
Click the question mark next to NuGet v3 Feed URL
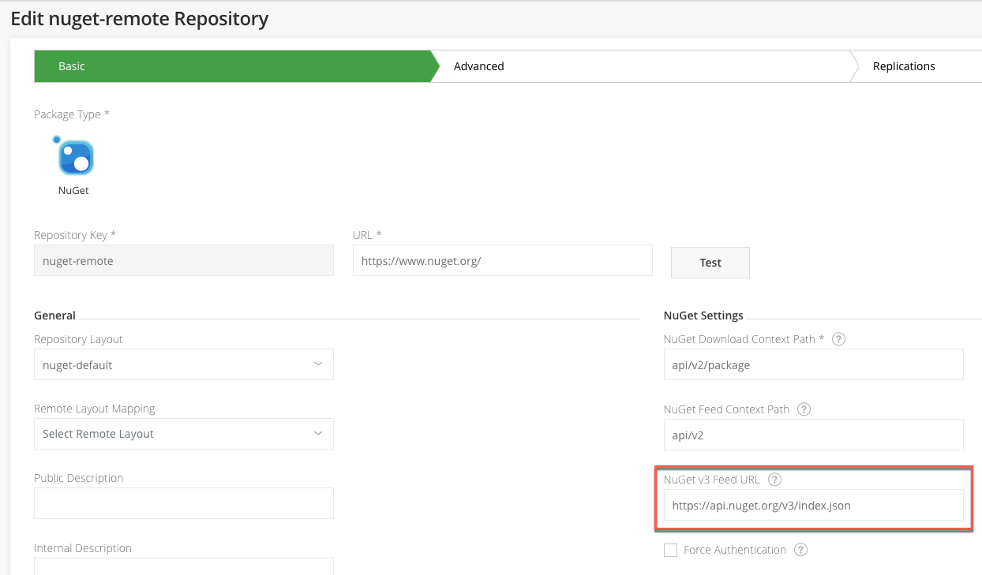tap(774, 479)
